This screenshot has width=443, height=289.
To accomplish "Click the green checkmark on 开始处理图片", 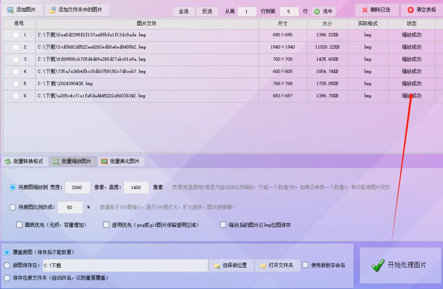I will 378,265.
